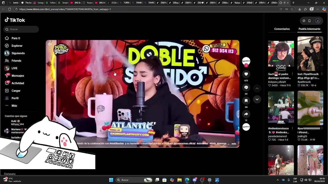Save video with bookmark icon

(x=246, y=101)
